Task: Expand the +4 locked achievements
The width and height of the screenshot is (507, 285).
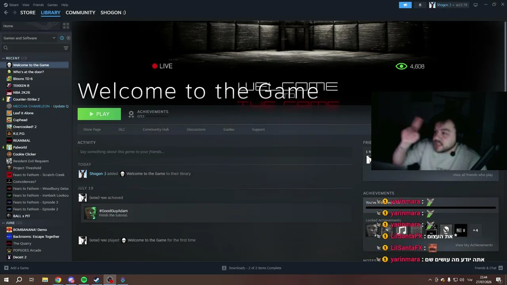Action: [475, 230]
